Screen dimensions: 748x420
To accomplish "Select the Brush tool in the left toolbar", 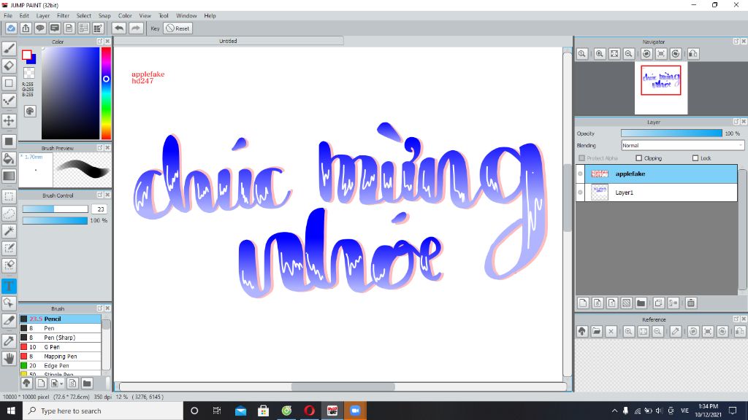I will pyautogui.click(x=9, y=49).
